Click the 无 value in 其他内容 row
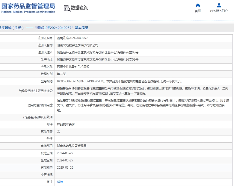The width and height of the screenshot is (234, 188). tap(58, 132)
